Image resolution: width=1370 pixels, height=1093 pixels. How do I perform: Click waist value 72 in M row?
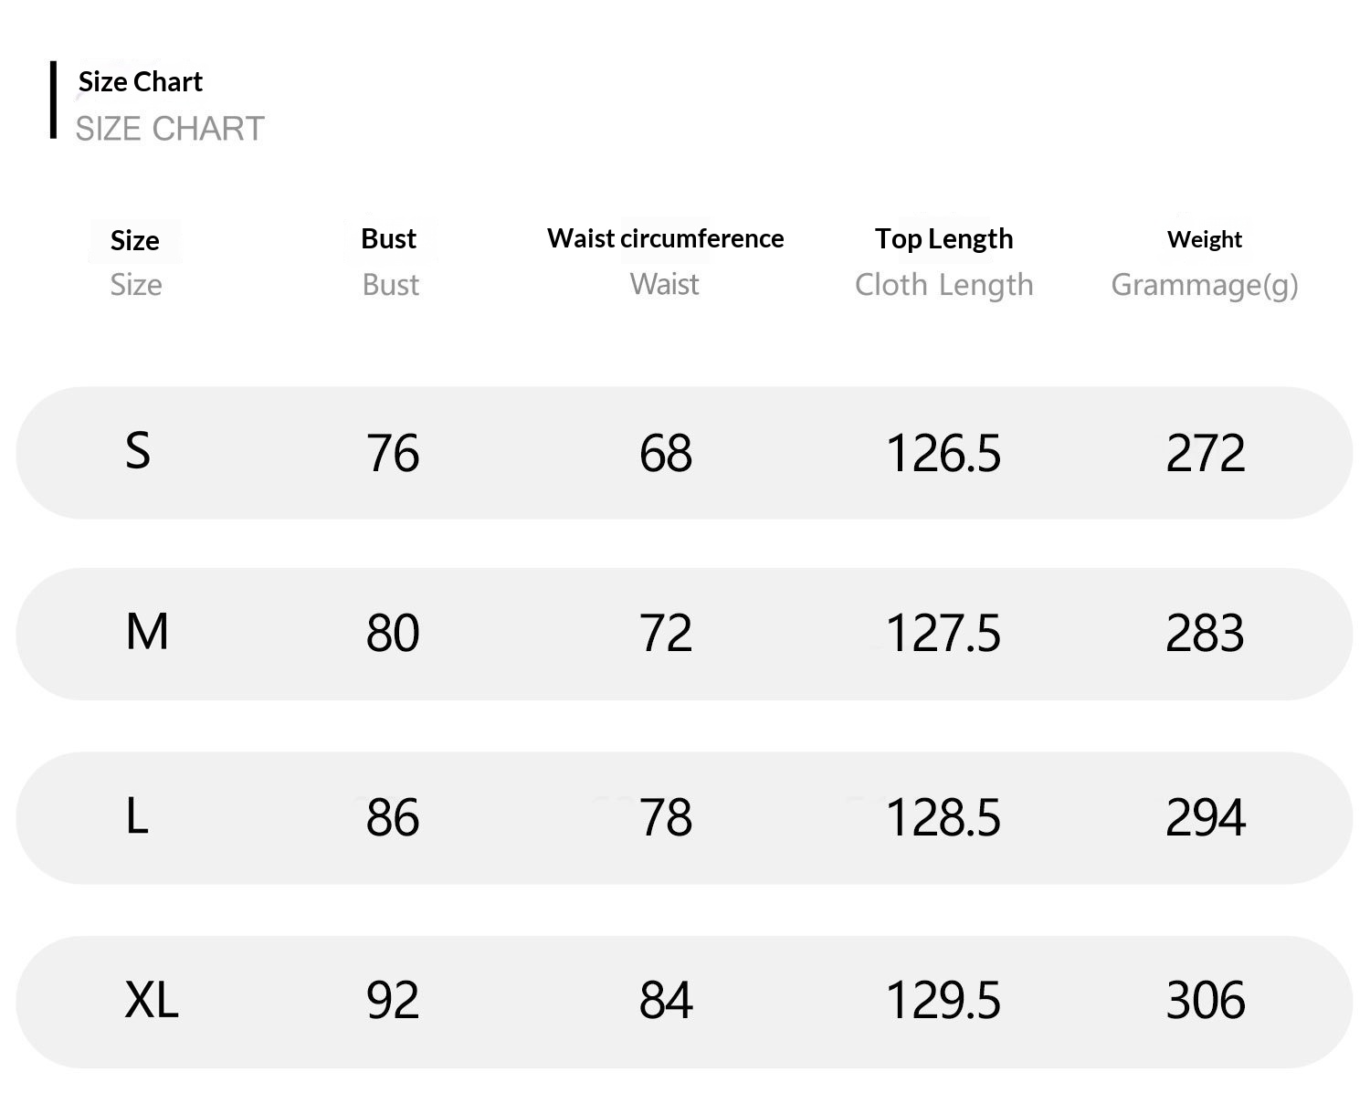(666, 634)
